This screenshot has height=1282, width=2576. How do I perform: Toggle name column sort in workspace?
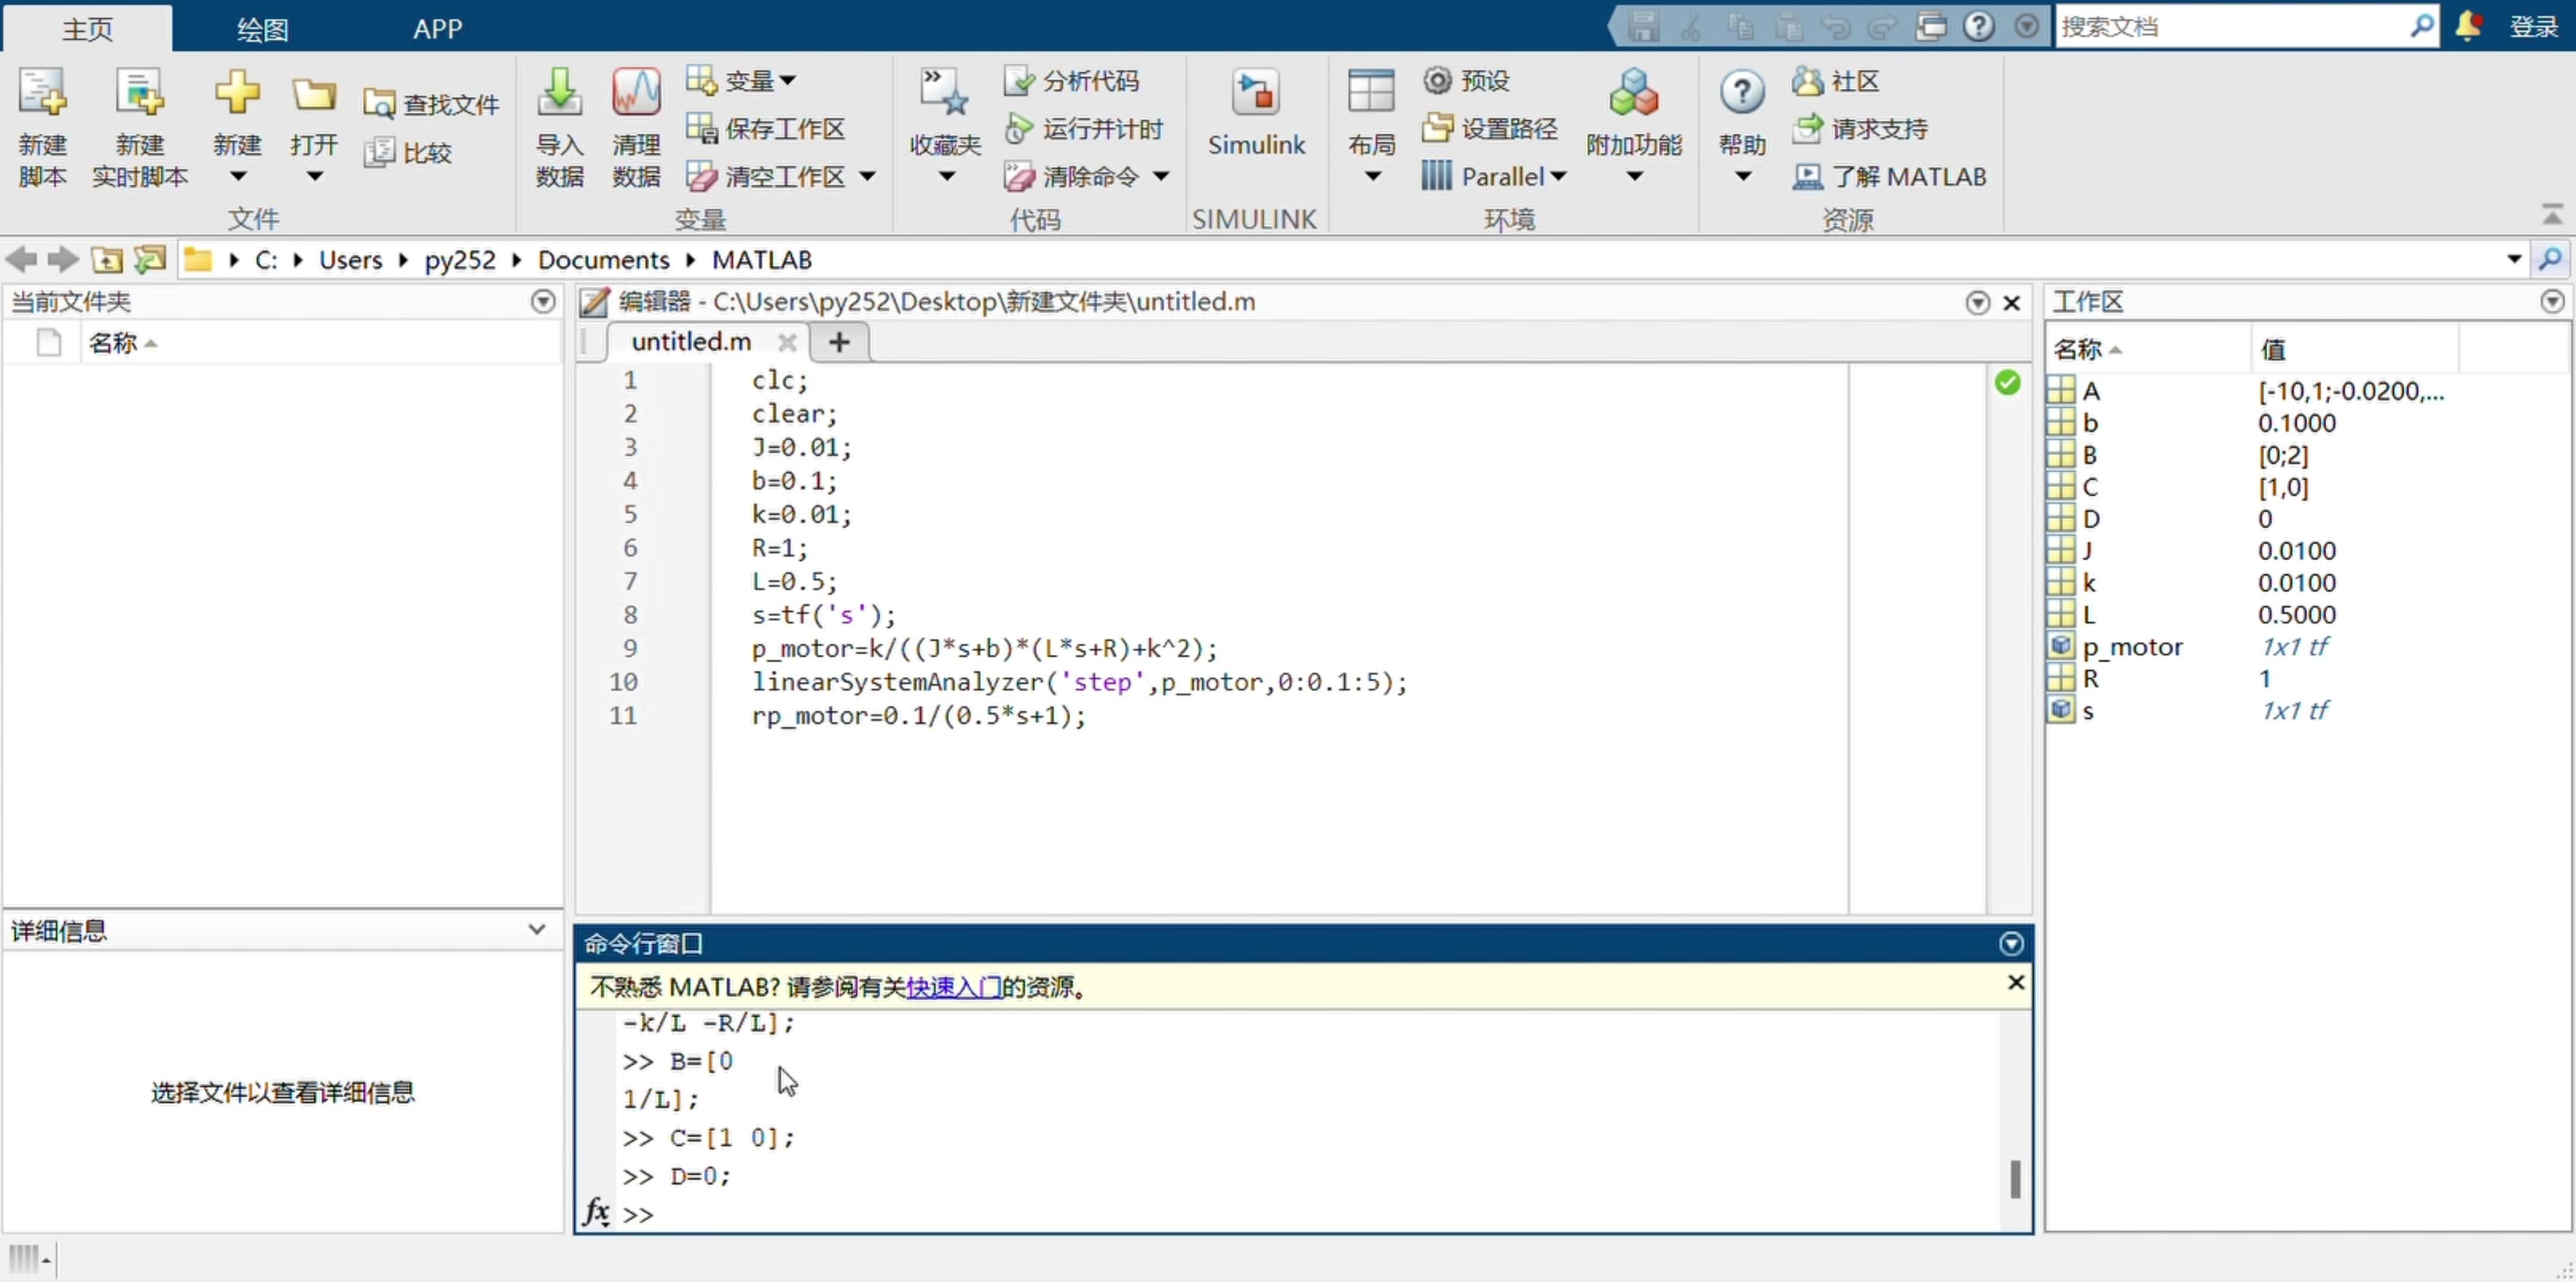(2087, 350)
